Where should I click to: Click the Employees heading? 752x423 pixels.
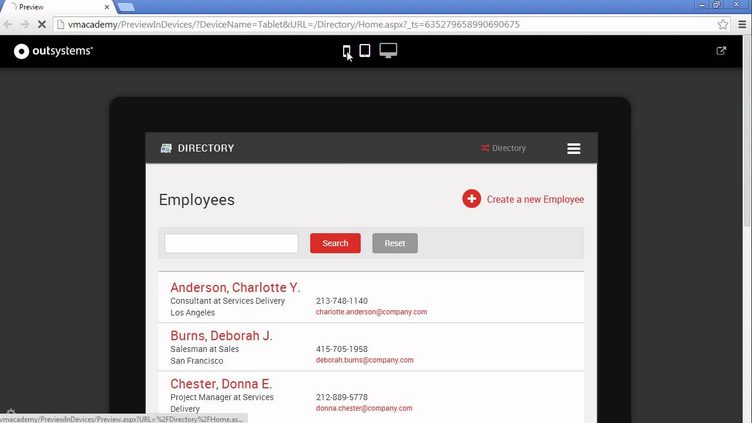click(x=197, y=200)
